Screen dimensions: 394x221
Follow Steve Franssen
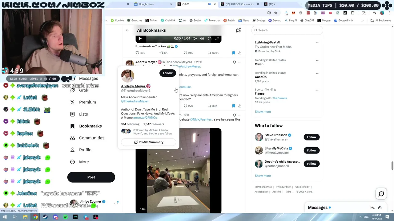click(x=312, y=137)
